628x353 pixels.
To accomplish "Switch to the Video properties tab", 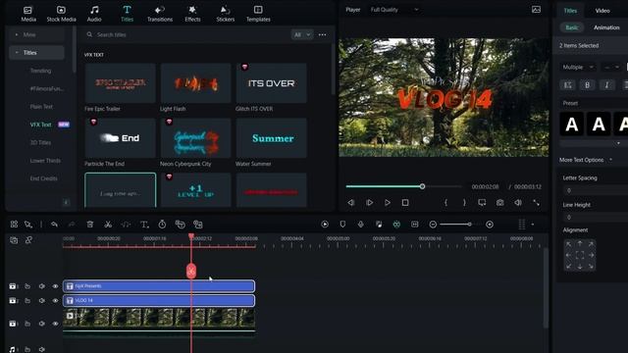I will click(x=602, y=11).
